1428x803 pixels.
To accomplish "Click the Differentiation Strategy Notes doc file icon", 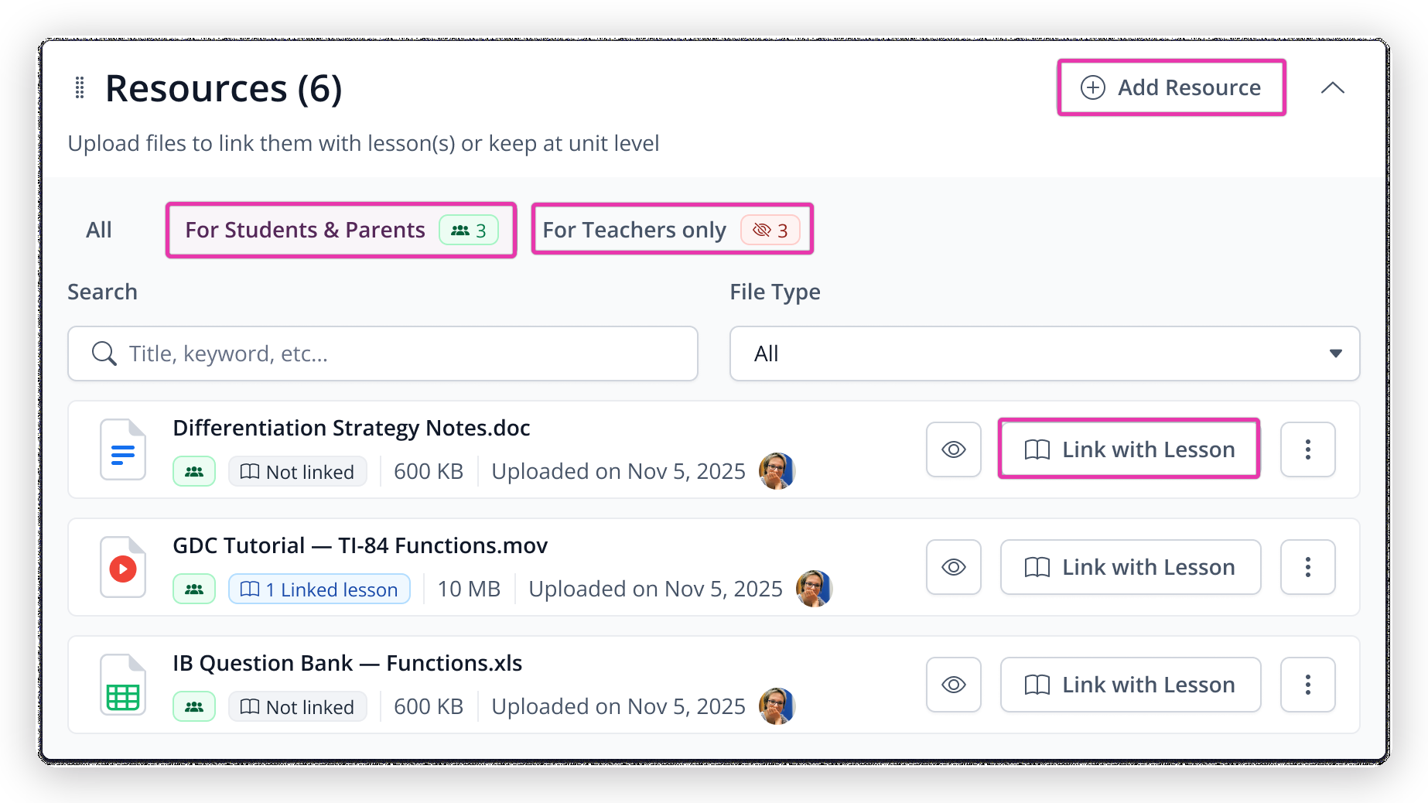I will click(123, 449).
